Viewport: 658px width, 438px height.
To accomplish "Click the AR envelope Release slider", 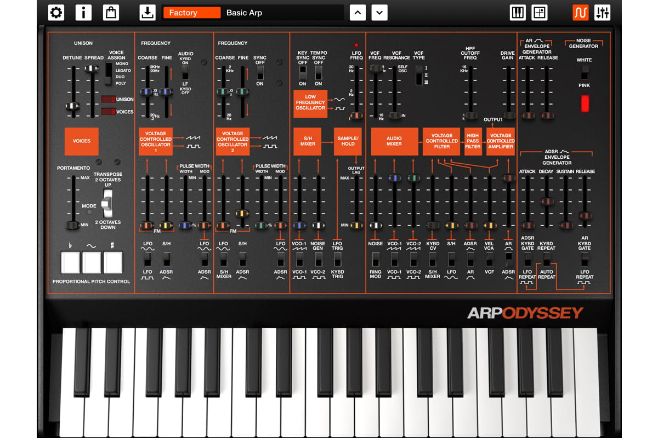I will (546, 116).
